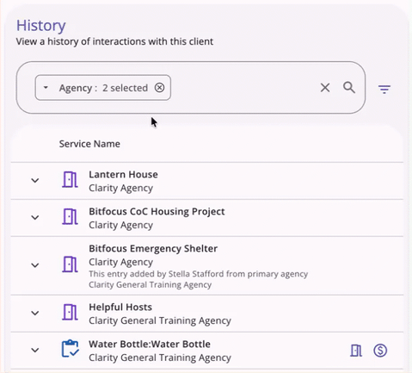Open the filter options icon
The height and width of the screenshot is (373, 412).
384,89
